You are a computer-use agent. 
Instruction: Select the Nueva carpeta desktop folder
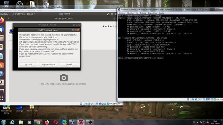(x=32, y=109)
